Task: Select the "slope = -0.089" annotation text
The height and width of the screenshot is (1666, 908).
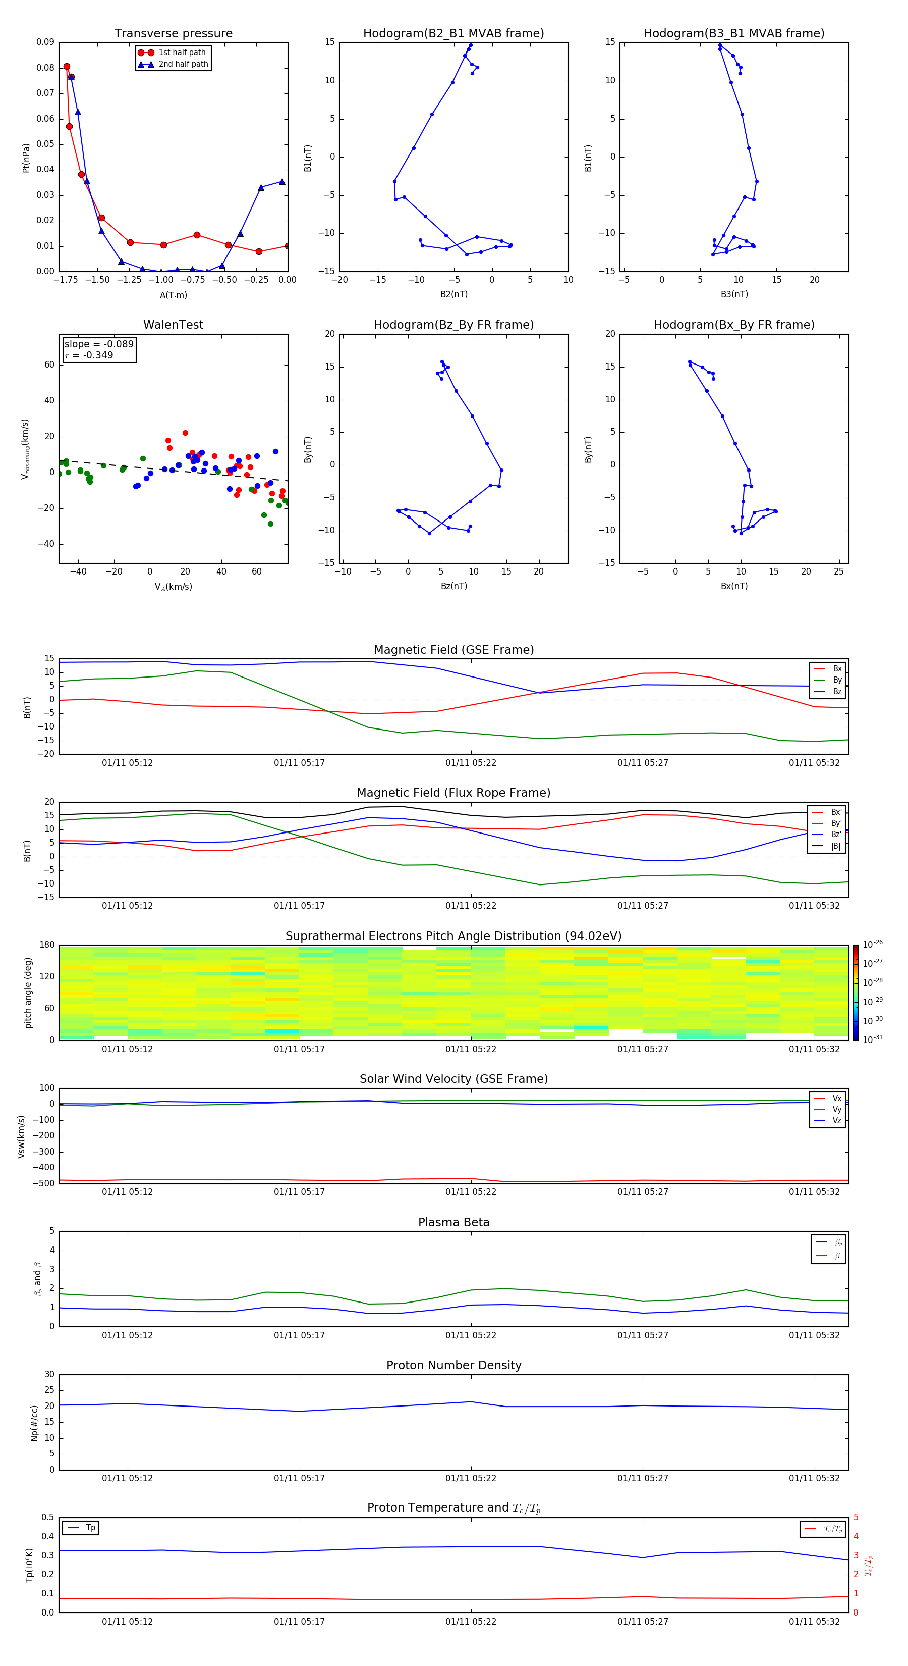Action: point(99,344)
